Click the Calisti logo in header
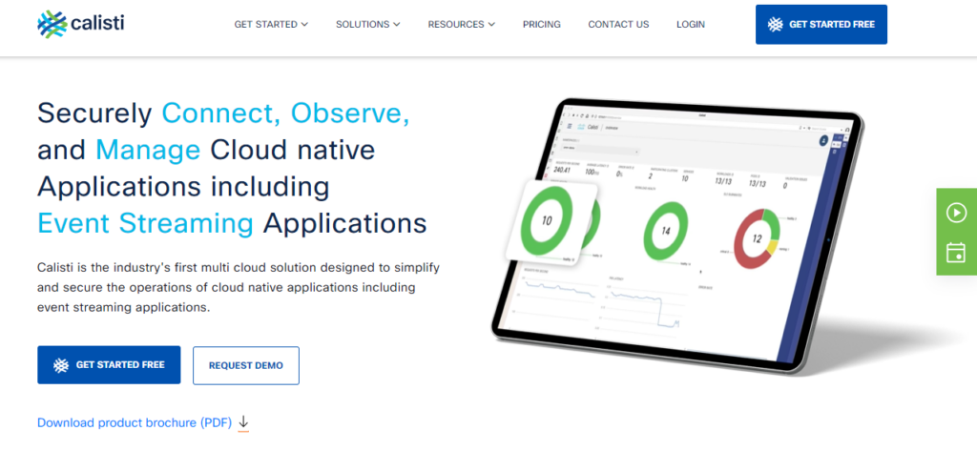The height and width of the screenshot is (472, 977). pos(80,24)
